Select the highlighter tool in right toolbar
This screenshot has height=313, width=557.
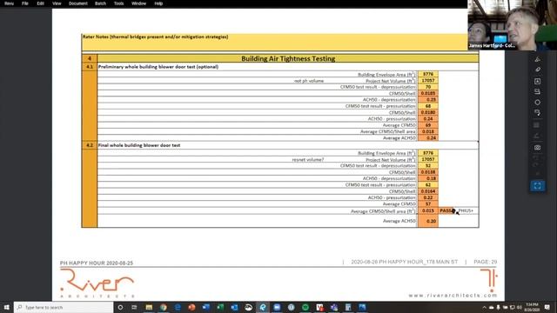[x=538, y=70]
